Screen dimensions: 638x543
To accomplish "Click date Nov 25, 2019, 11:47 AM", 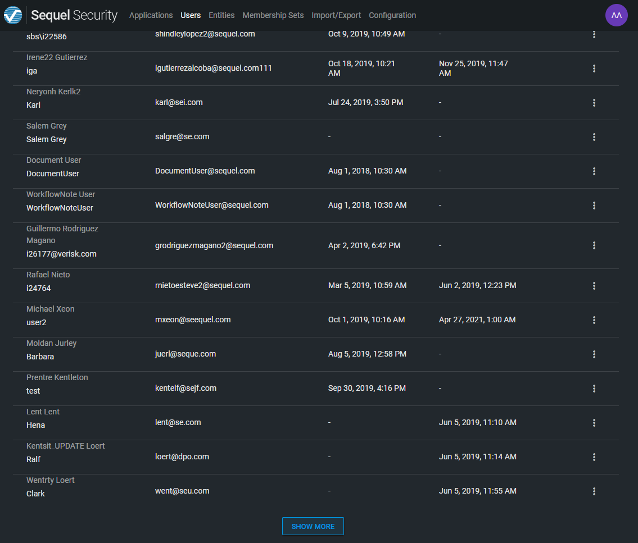I will (x=473, y=69).
